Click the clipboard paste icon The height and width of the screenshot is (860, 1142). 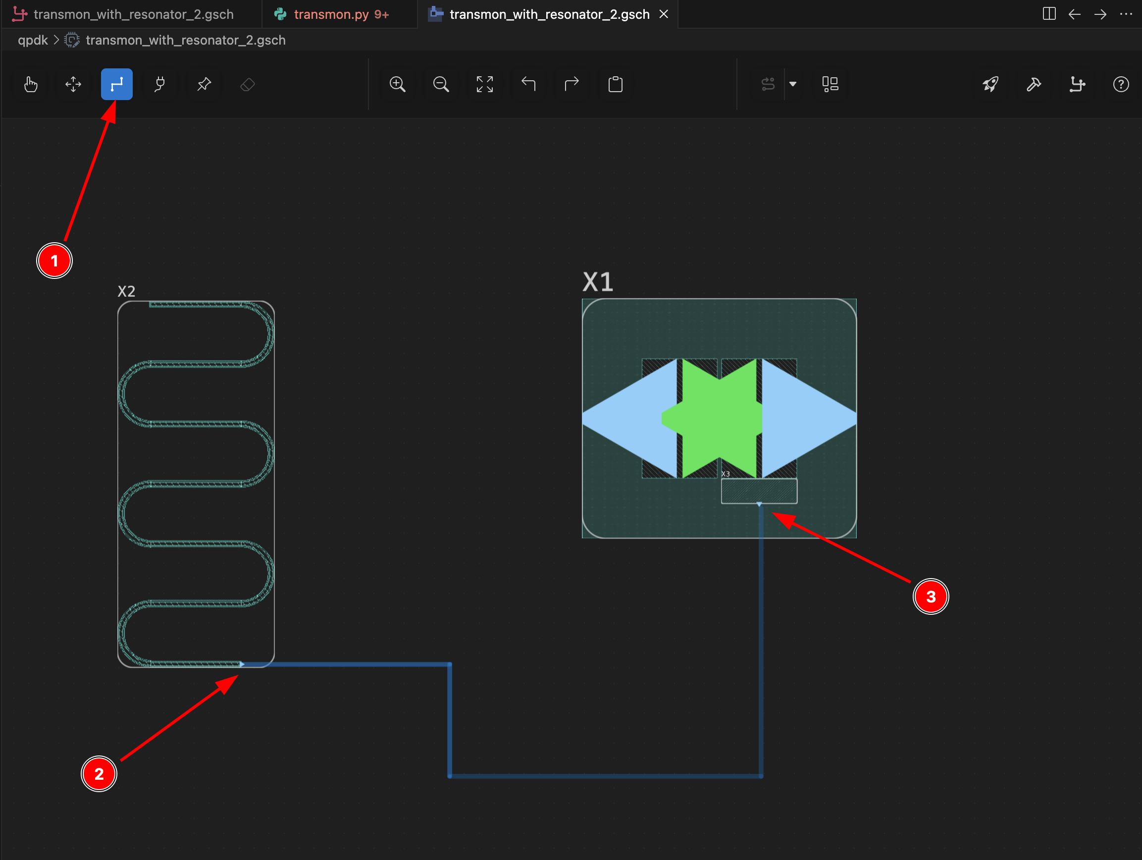(x=616, y=84)
